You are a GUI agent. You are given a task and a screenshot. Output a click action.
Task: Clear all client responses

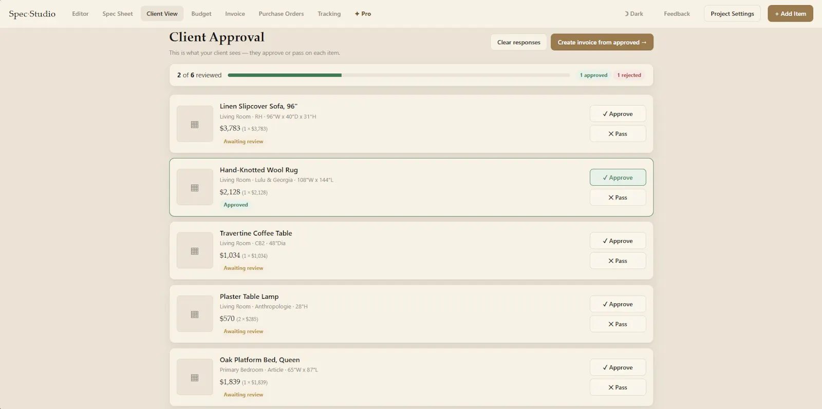coord(518,42)
